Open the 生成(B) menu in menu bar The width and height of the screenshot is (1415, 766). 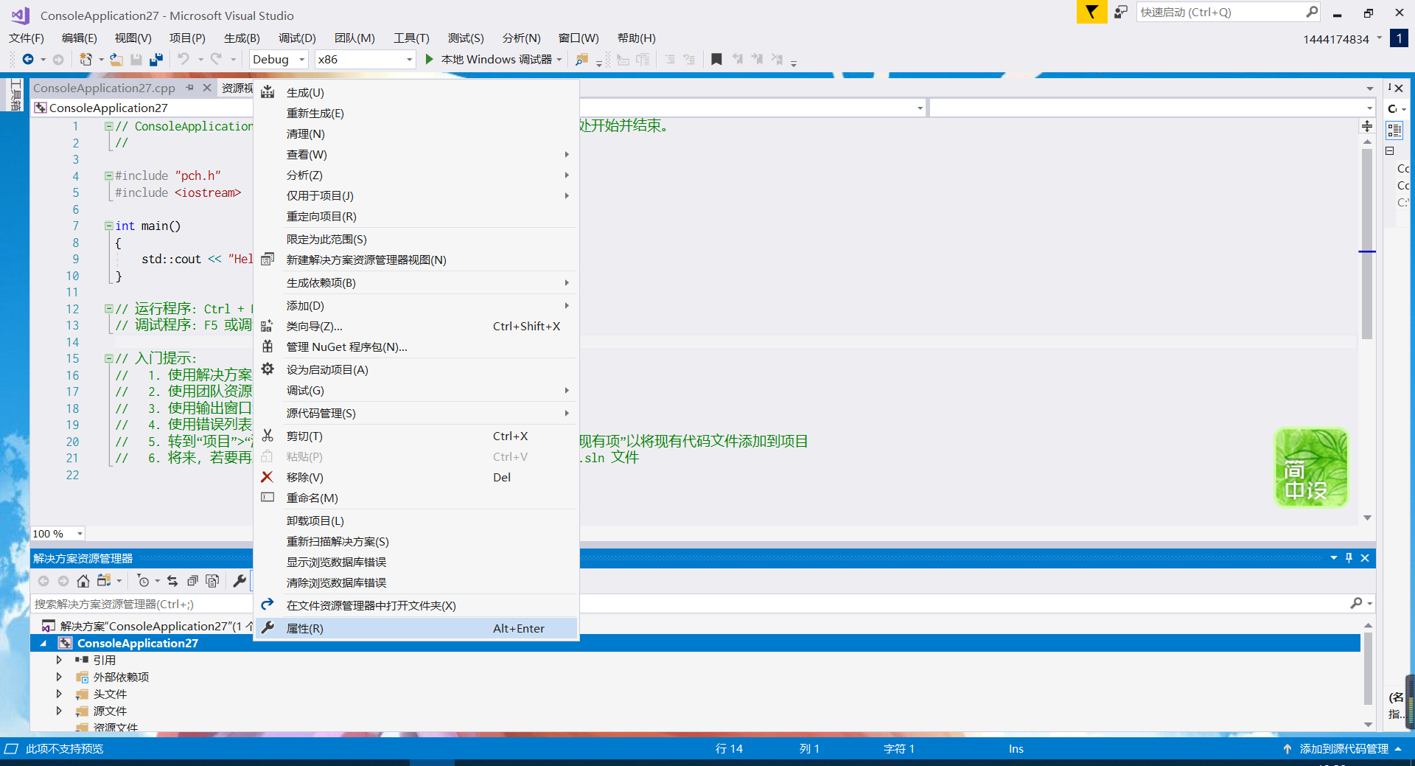click(242, 38)
